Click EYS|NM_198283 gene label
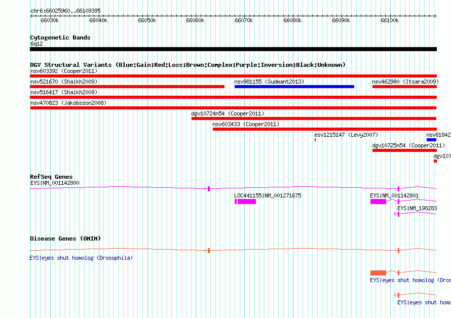Viewport: 451px width, 318px height. coord(417,208)
